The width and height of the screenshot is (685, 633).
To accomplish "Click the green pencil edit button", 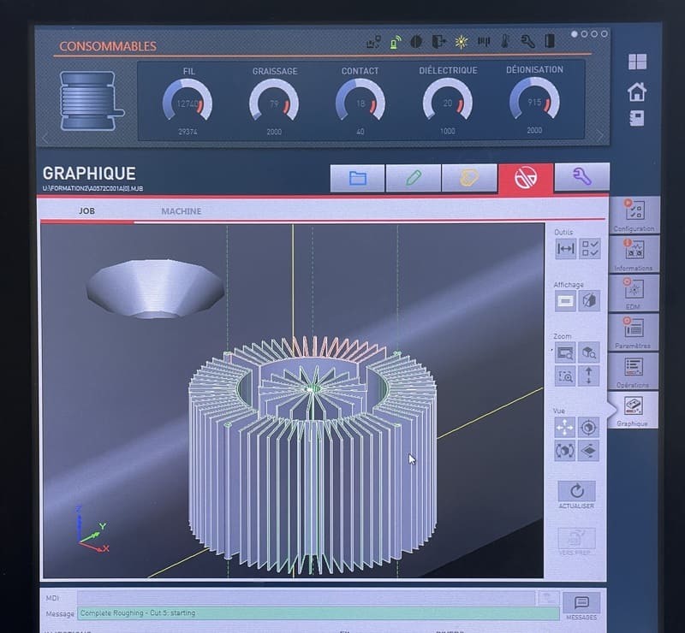I will point(414,178).
